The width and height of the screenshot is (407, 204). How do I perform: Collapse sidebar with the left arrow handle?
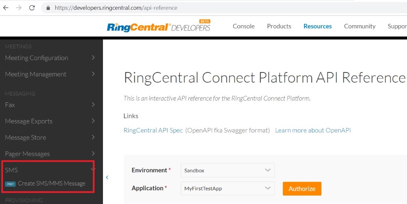(107, 178)
